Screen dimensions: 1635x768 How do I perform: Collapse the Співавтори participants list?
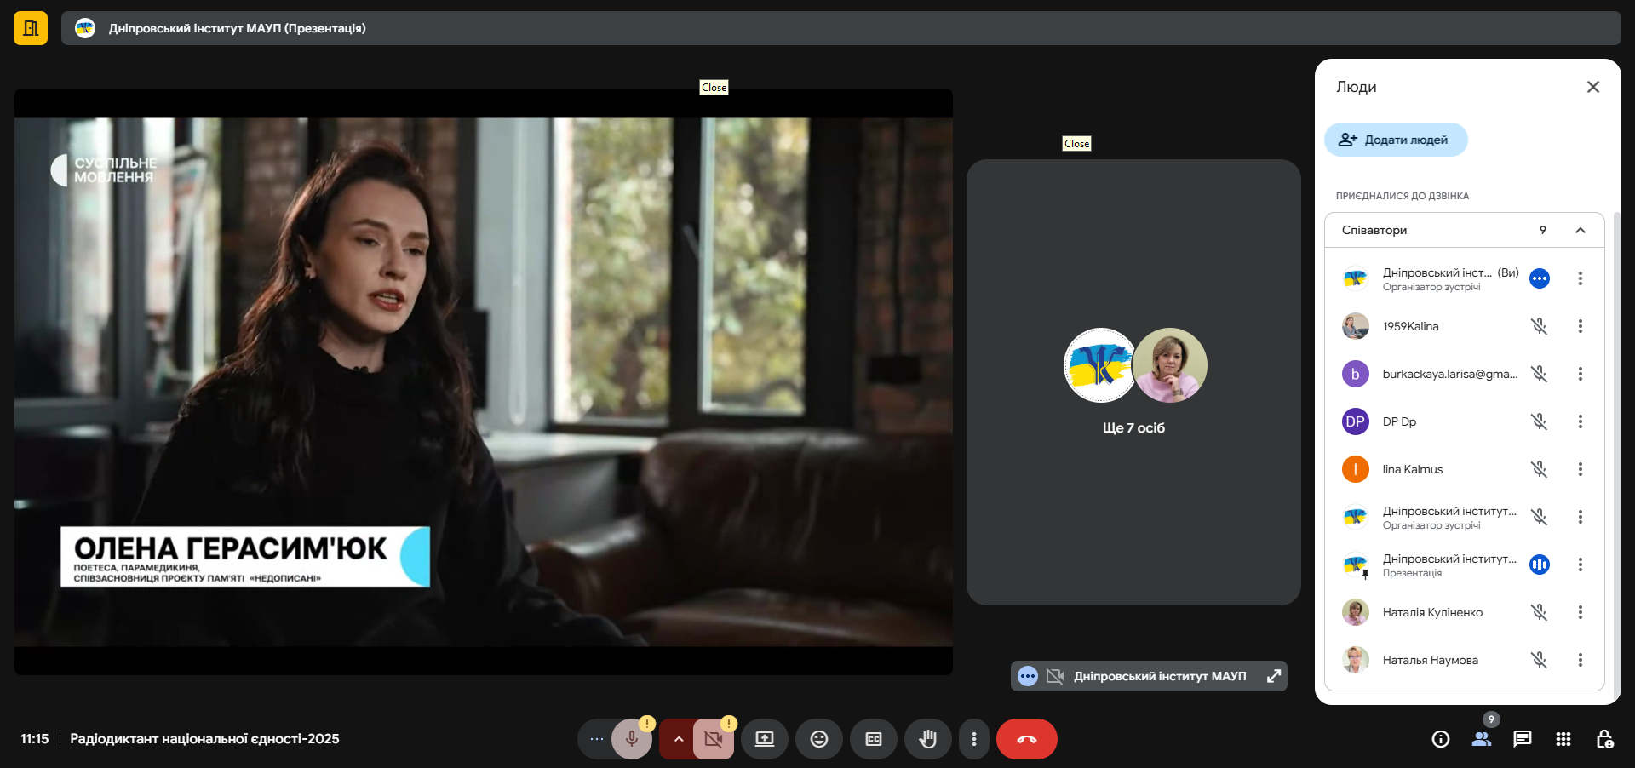[1580, 230]
